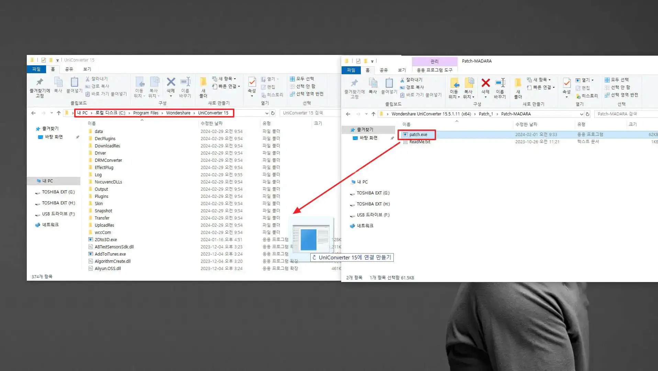Click History (히스토리) in Patch-MADARA ribbon
Screen dimensions: 658x371
587,96
